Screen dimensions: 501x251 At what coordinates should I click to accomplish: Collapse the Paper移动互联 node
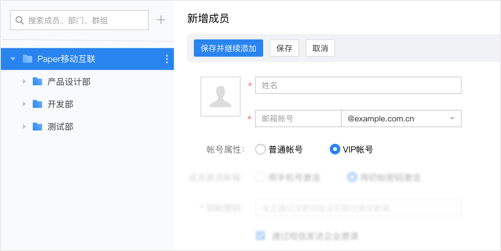[x=12, y=59]
